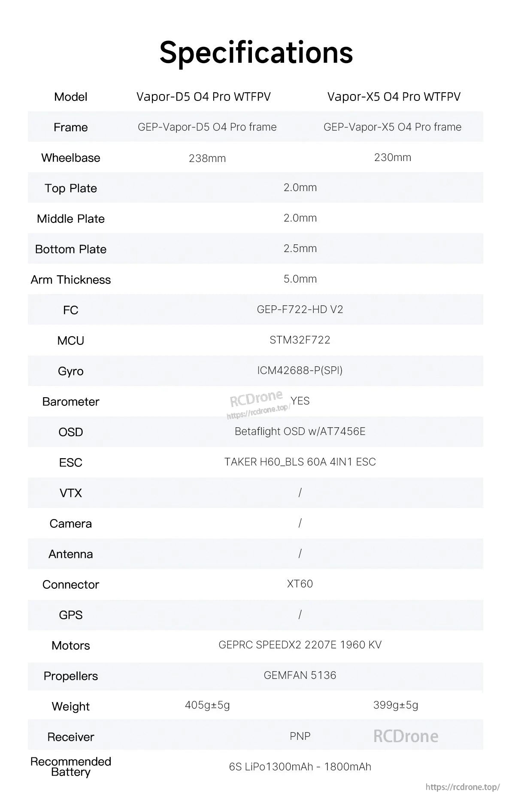515x806 pixels.
Task: Click the GEP-F722-HD V2 flight controller value
Action: pos(300,309)
